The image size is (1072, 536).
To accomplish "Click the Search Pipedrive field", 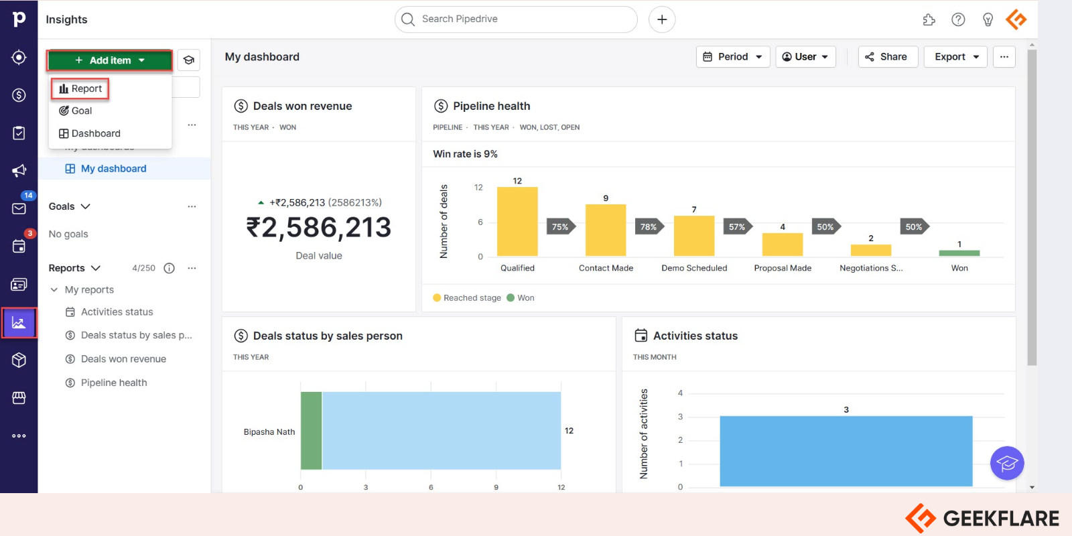I will tap(516, 19).
